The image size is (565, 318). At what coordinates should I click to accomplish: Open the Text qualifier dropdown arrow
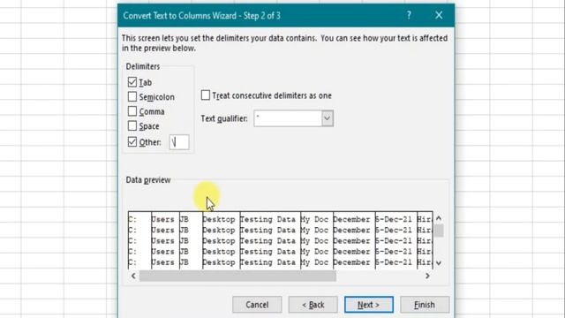point(328,118)
